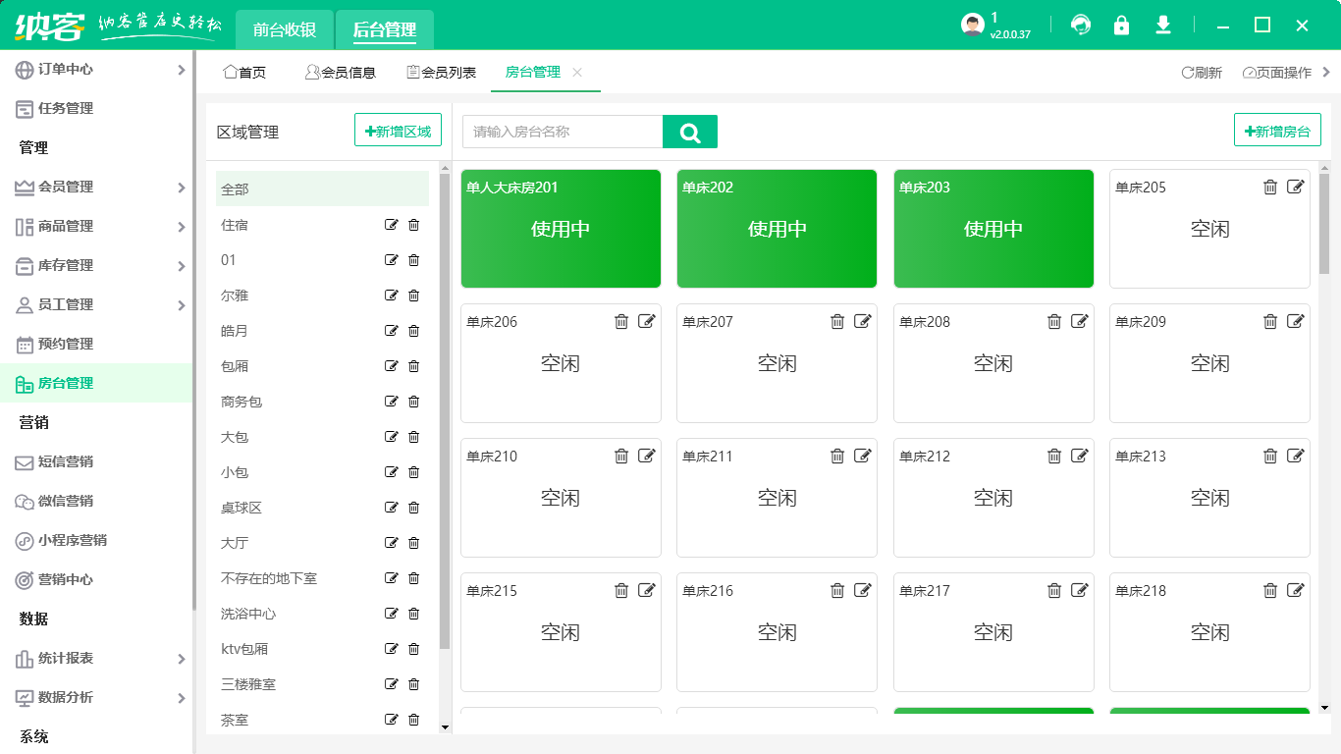
Task: Delete the 桌球区 area
Action: coord(413,508)
